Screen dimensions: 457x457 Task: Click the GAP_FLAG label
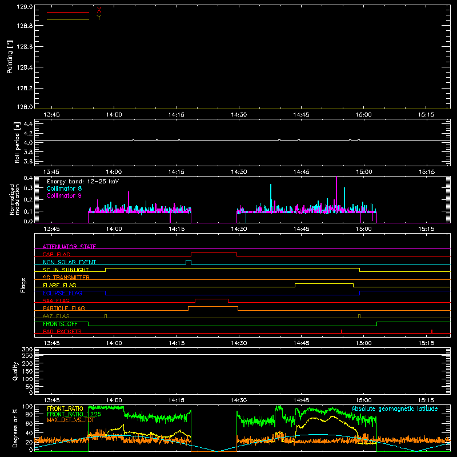(56, 254)
